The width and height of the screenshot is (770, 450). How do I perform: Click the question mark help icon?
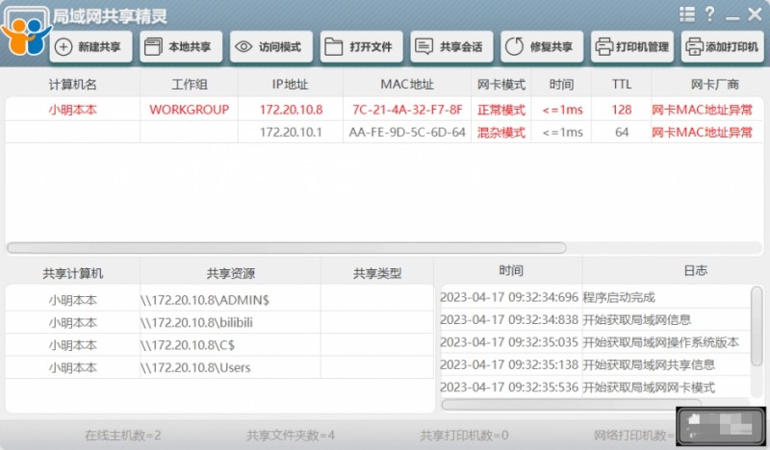tap(709, 13)
